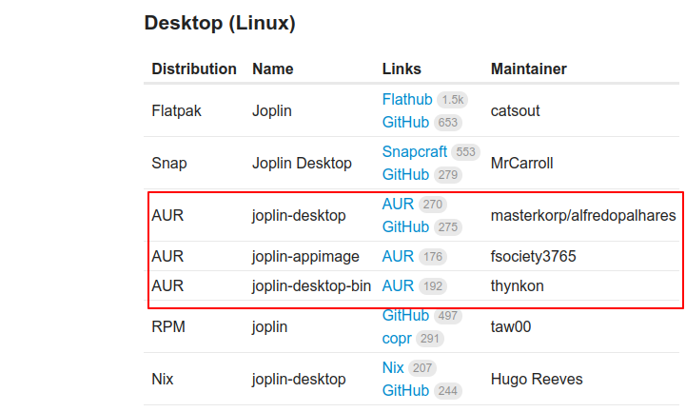Open the GitHub link for masterkorp's joplin-desktop
This screenshot has width=686, height=412.
[x=405, y=227]
